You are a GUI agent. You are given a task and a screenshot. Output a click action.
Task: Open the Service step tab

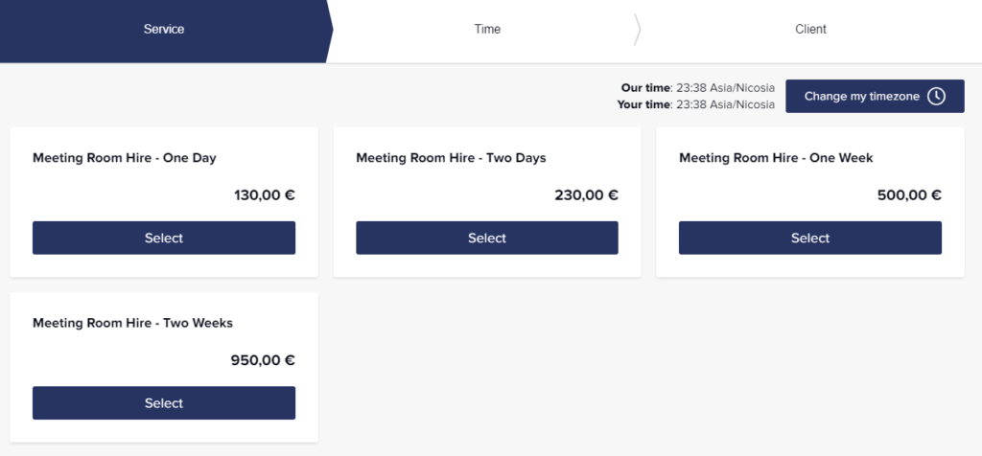click(x=164, y=30)
